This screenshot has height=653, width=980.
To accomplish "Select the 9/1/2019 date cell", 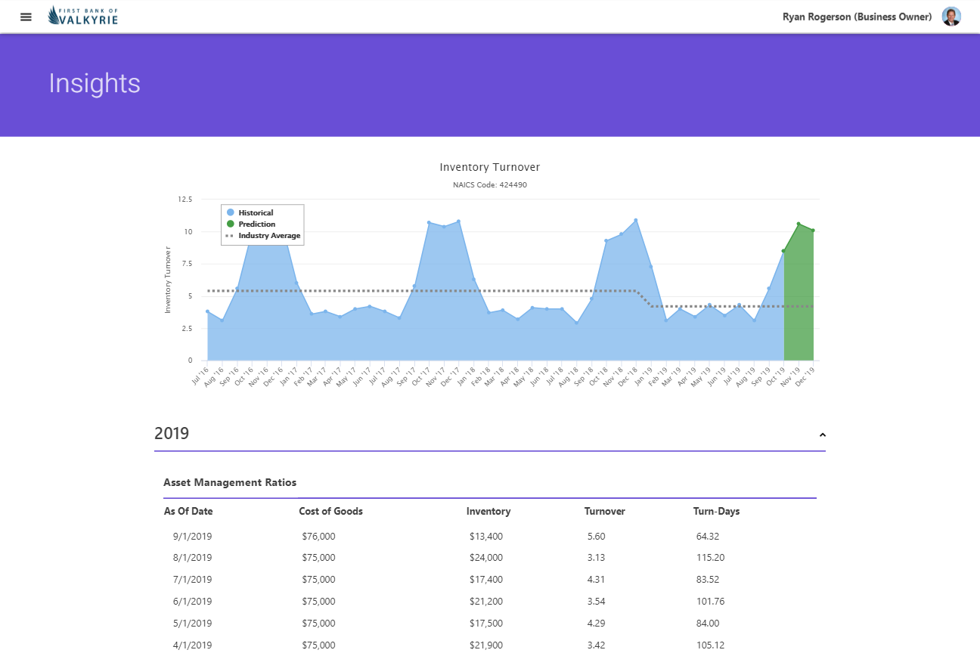I will pyautogui.click(x=192, y=536).
